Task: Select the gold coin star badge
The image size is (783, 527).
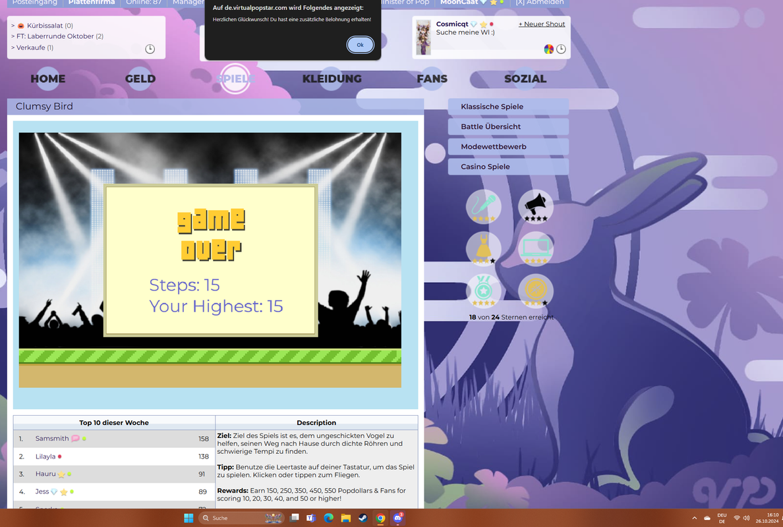Action: (x=535, y=291)
